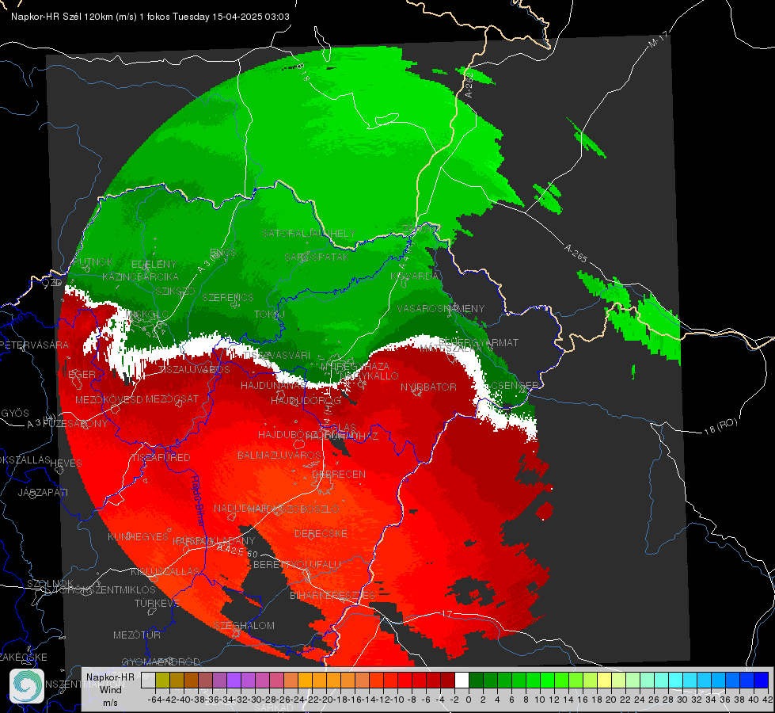Click the 18 (RO) road label

tap(720, 426)
